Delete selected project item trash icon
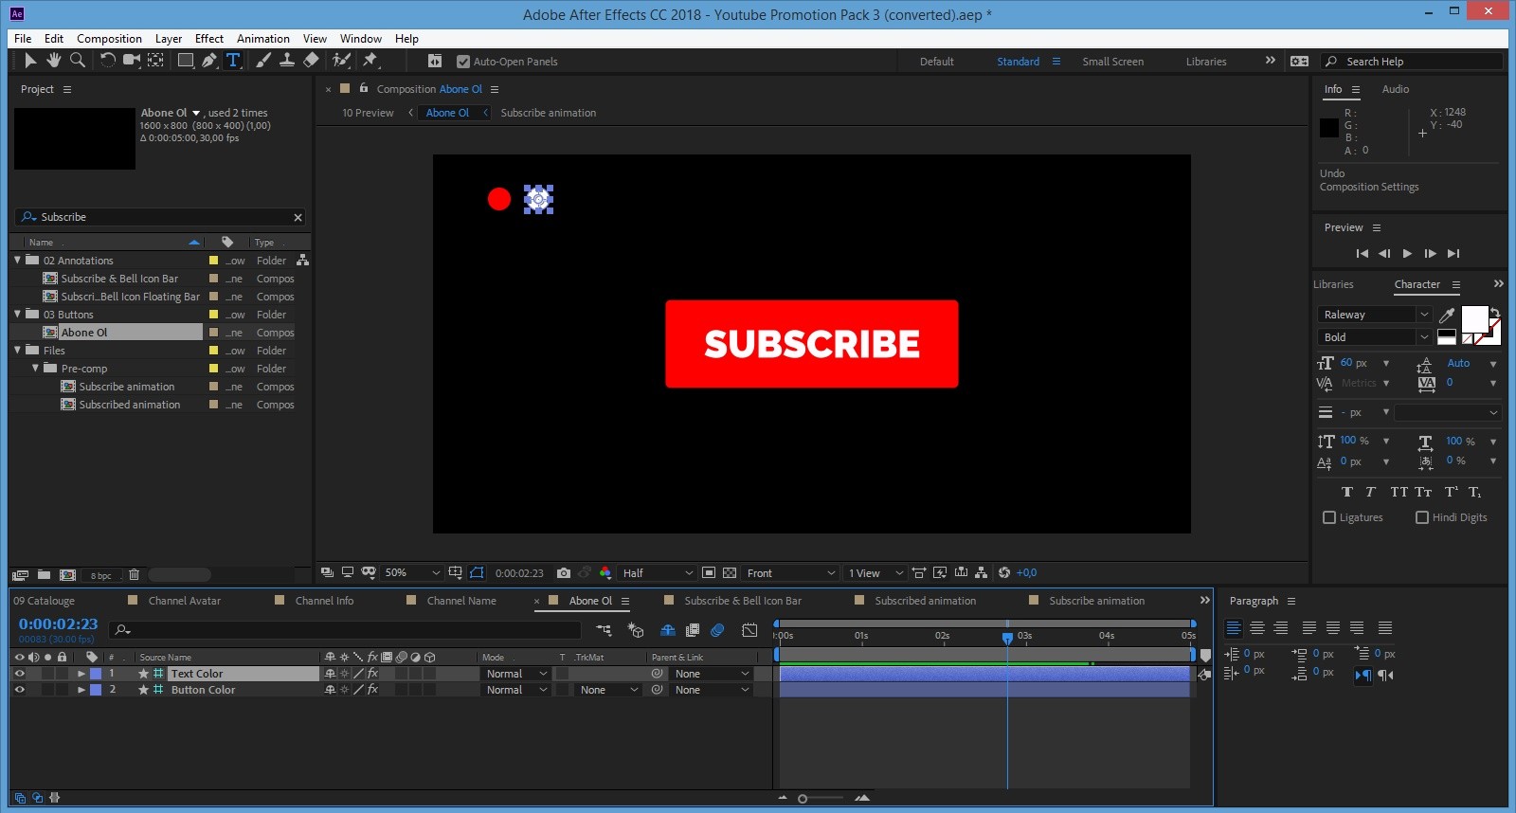The width and height of the screenshot is (1516, 813). pyautogui.click(x=134, y=574)
